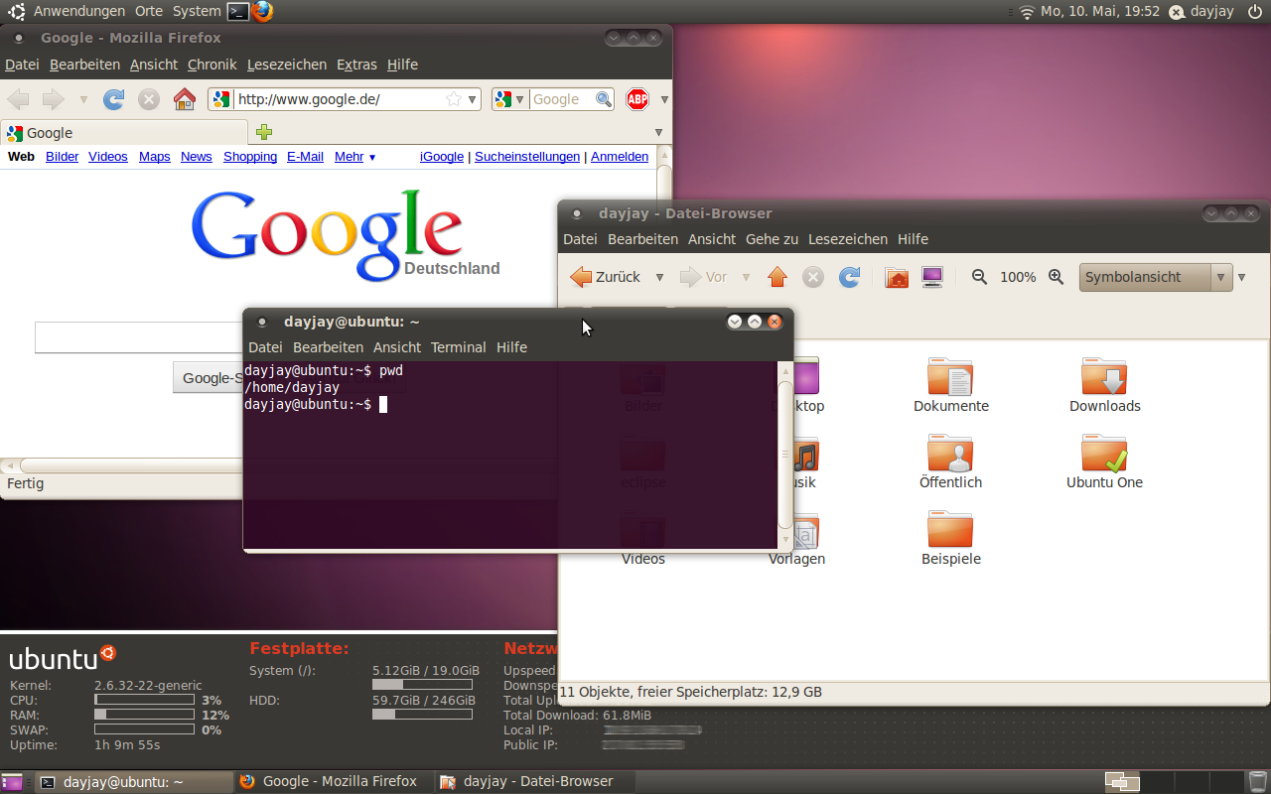Viewport: 1271px width, 794px height.
Task: Click the Anmelden link on Google
Action: (x=620, y=157)
